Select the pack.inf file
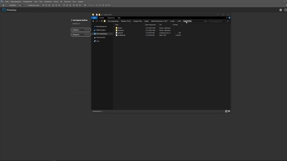Image resolution: width=287 pixels, height=161 pixels. tap(121, 33)
